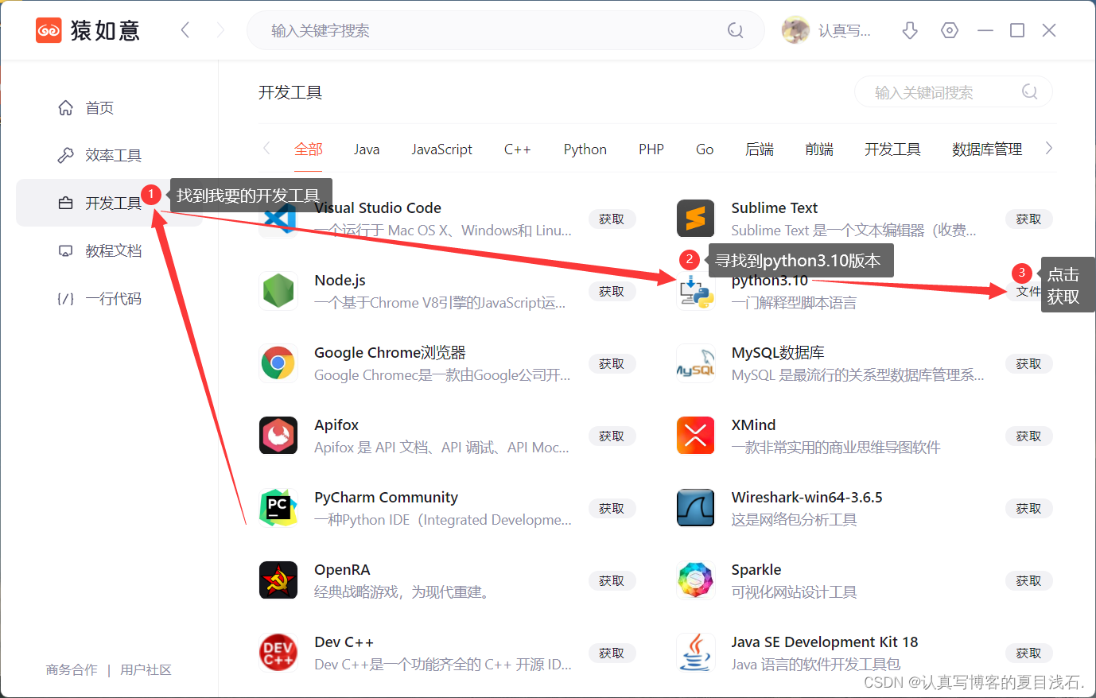Click the Java SE Development Kit icon

696,653
